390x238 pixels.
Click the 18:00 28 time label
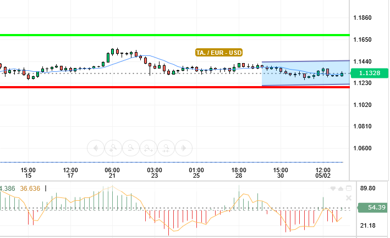coord(239,173)
